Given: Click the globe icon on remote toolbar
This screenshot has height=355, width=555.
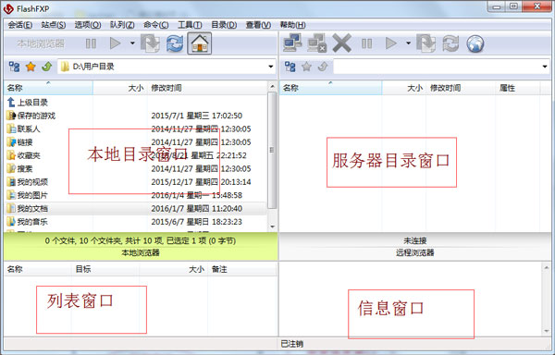Looking at the screenshot, I should coord(475,43).
